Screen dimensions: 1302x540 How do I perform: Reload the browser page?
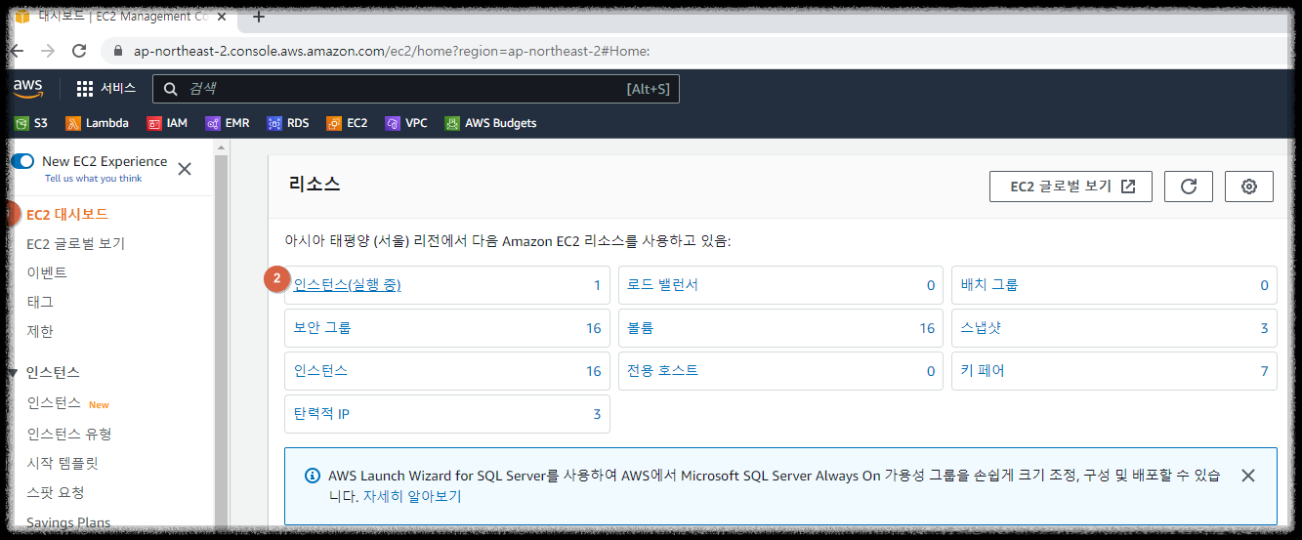(x=79, y=51)
